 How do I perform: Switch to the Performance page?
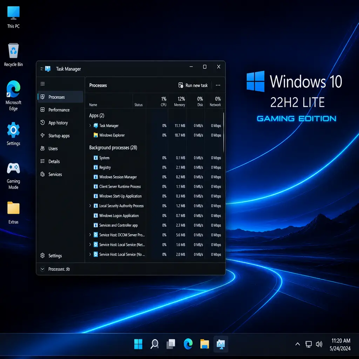tap(60, 110)
